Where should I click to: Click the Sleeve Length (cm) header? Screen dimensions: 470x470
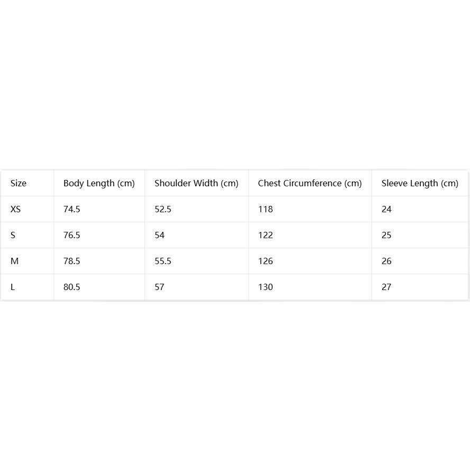coord(420,183)
